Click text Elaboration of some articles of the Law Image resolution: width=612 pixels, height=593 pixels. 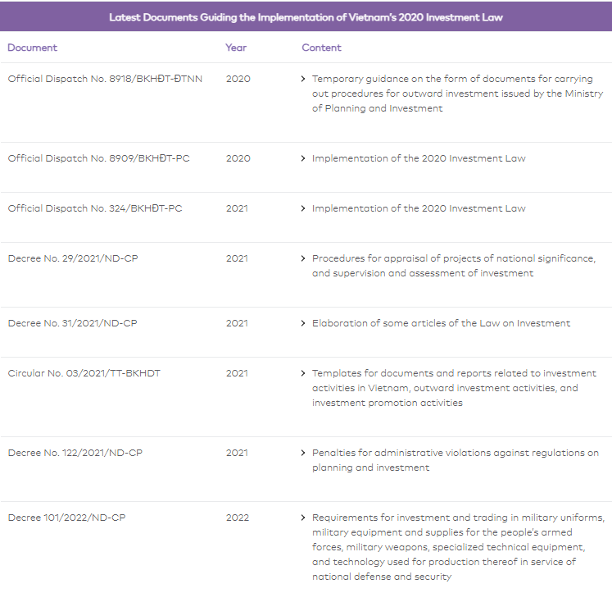click(441, 323)
